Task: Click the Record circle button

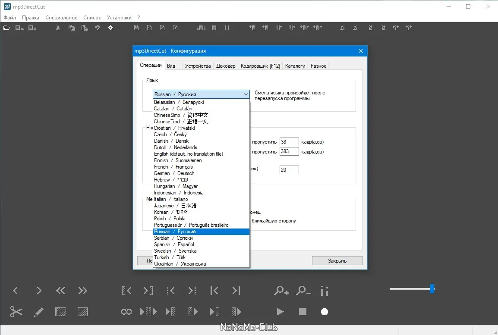Action: tap(324, 312)
